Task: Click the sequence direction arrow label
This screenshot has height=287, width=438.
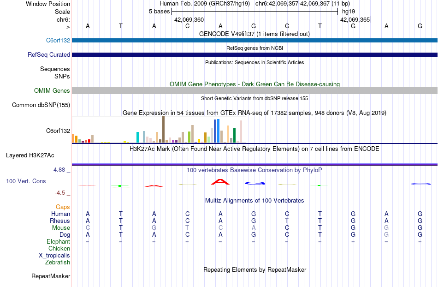Action: point(65,27)
